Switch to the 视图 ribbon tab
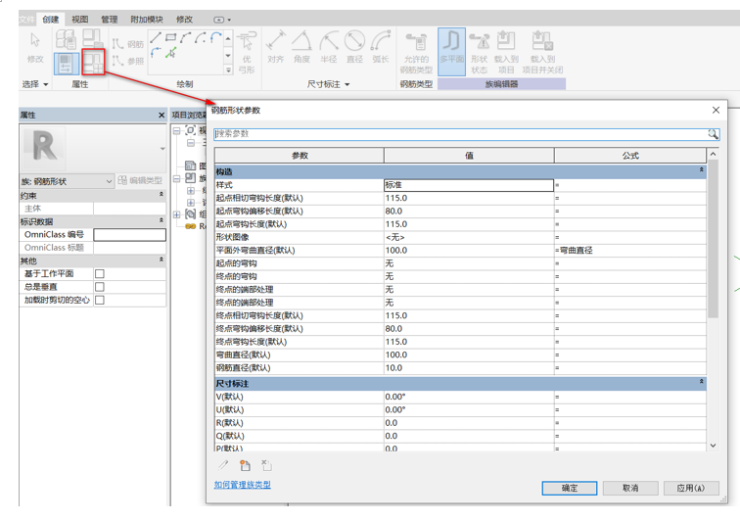 point(79,19)
